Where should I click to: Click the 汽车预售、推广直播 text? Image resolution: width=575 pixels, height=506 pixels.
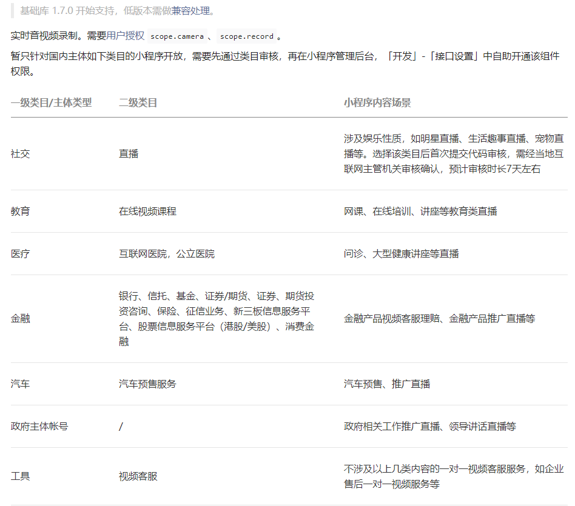[387, 384]
